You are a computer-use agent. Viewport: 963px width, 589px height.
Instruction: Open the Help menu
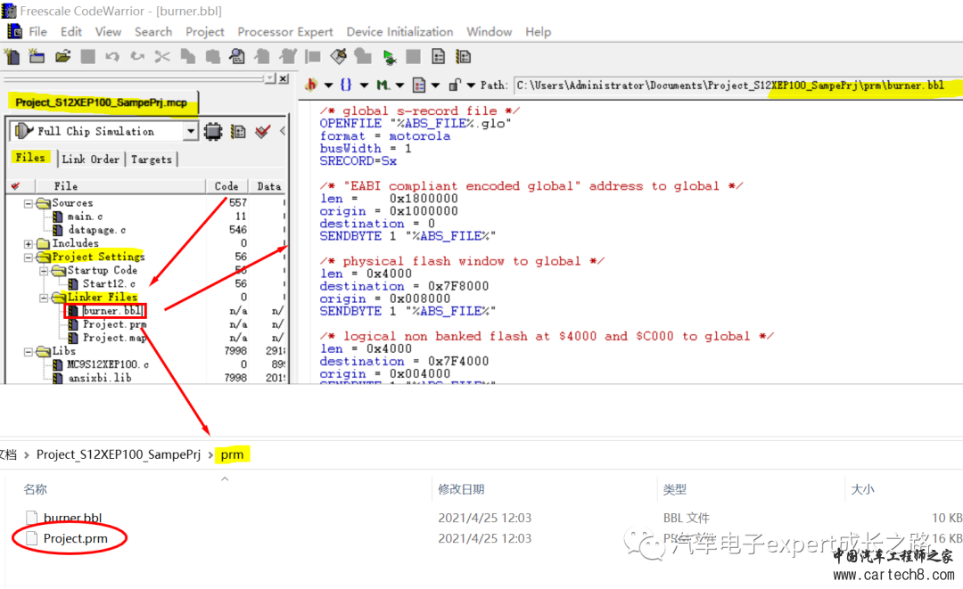coord(538,32)
